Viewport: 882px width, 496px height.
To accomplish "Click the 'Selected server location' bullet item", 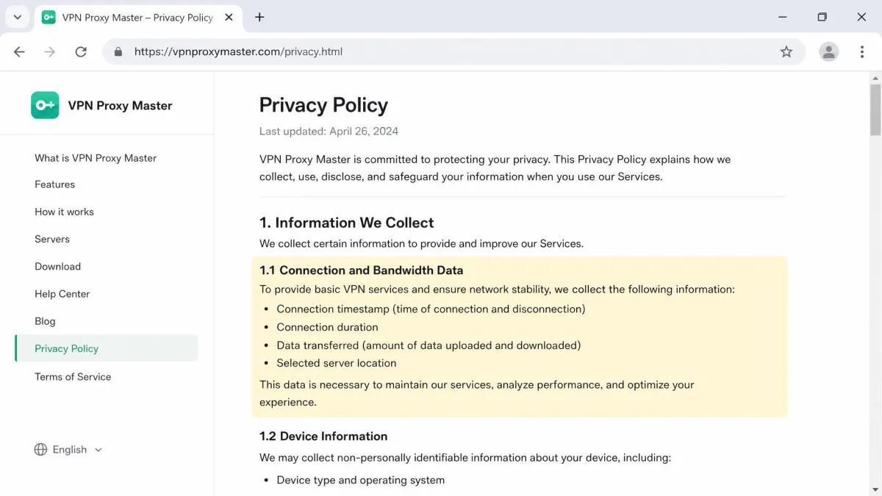I will [x=336, y=363].
